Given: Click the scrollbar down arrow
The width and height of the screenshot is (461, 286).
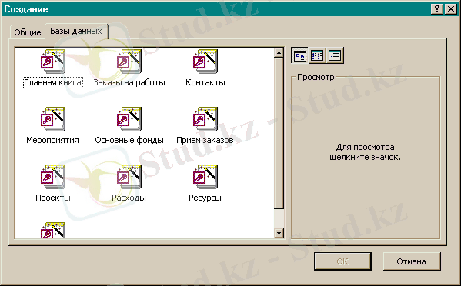Looking at the screenshot, I should tap(279, 233).
